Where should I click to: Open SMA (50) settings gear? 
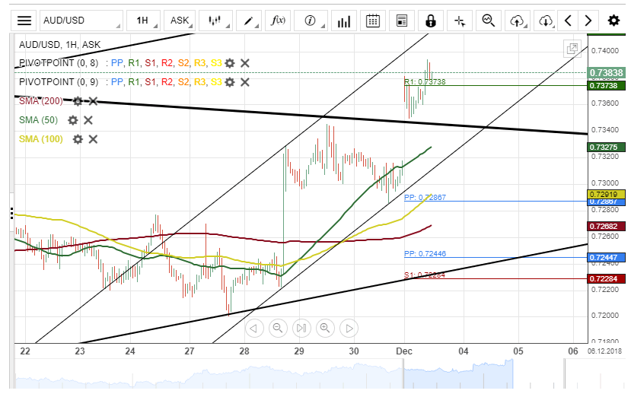coord(73,120)
